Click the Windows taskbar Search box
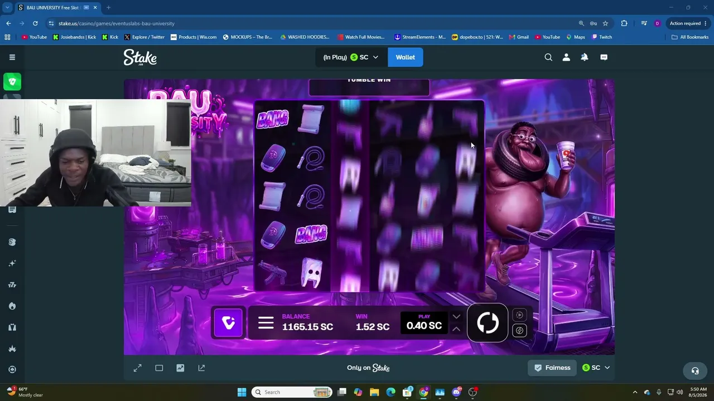 [292, 392]
